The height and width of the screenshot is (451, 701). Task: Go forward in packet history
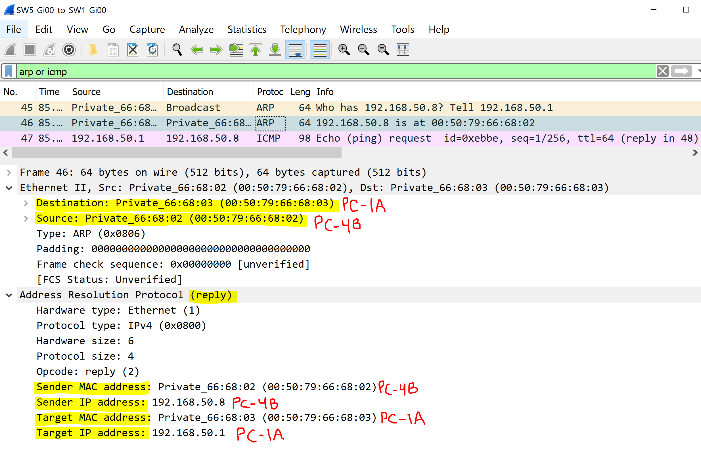point(216,50)
